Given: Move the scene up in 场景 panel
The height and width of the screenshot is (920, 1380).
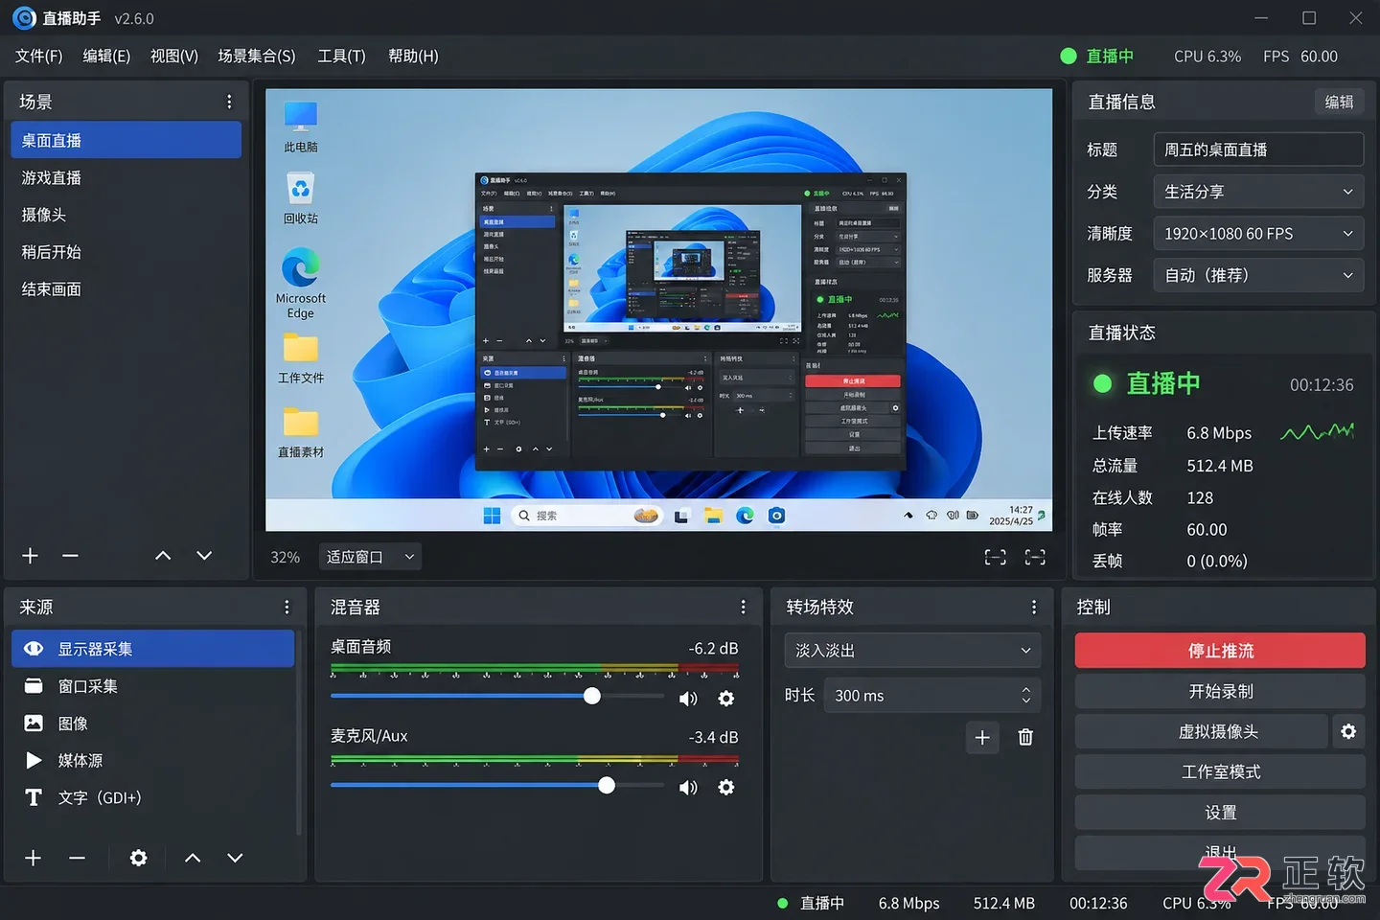Looking at the screenshot, I should (x=163, y=556).
